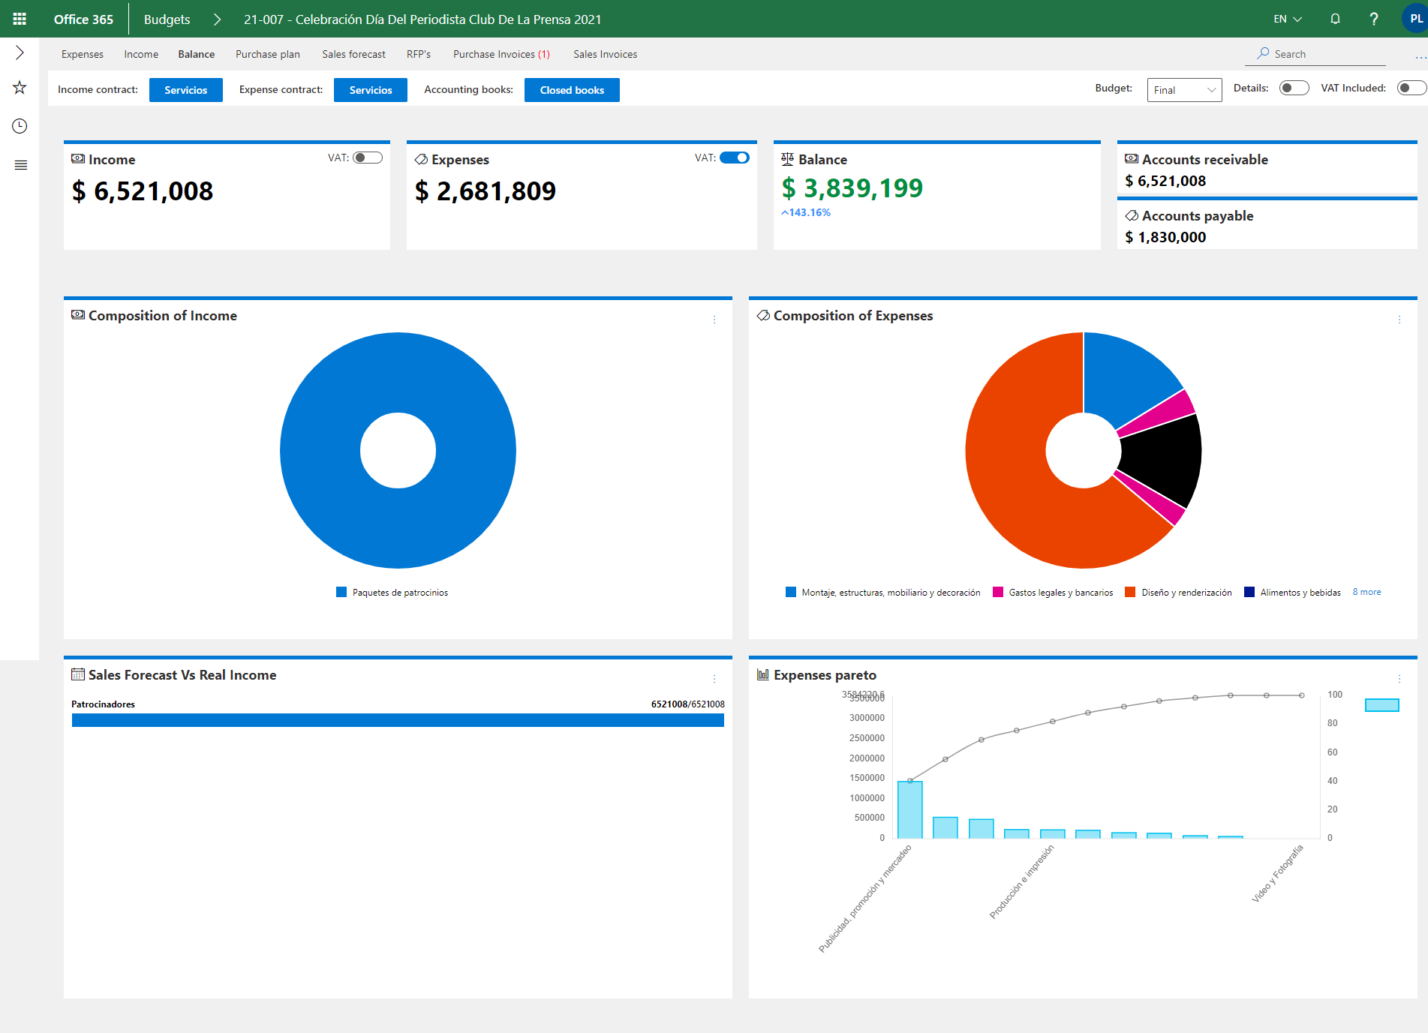The width and height of the screenshot is (1428, 1033).
Task: Click the Closed books button
Action: [x=572, y=90]
